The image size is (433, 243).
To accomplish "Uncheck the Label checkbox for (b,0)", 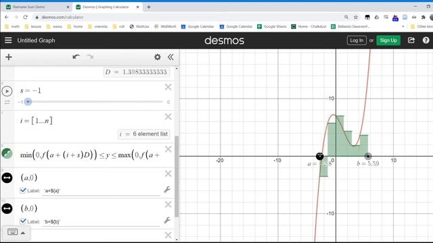I will coord(23,221).
